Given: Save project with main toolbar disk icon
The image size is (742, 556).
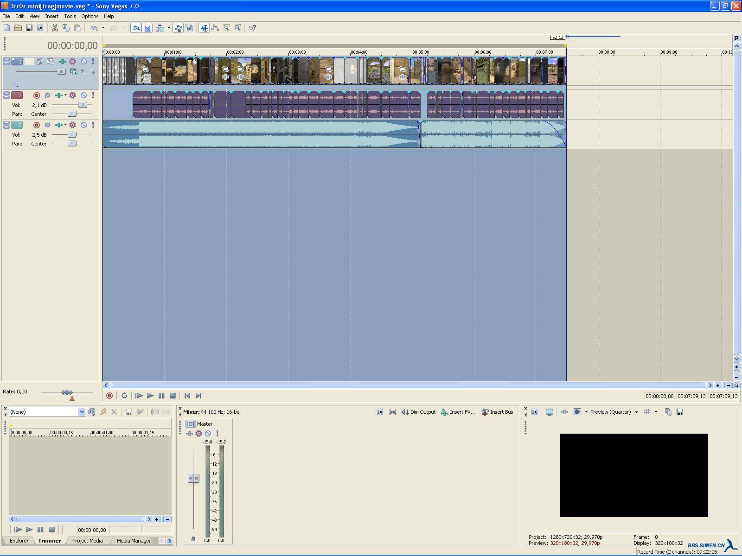Looking at the screenshot, I should [x=29, y=28].
